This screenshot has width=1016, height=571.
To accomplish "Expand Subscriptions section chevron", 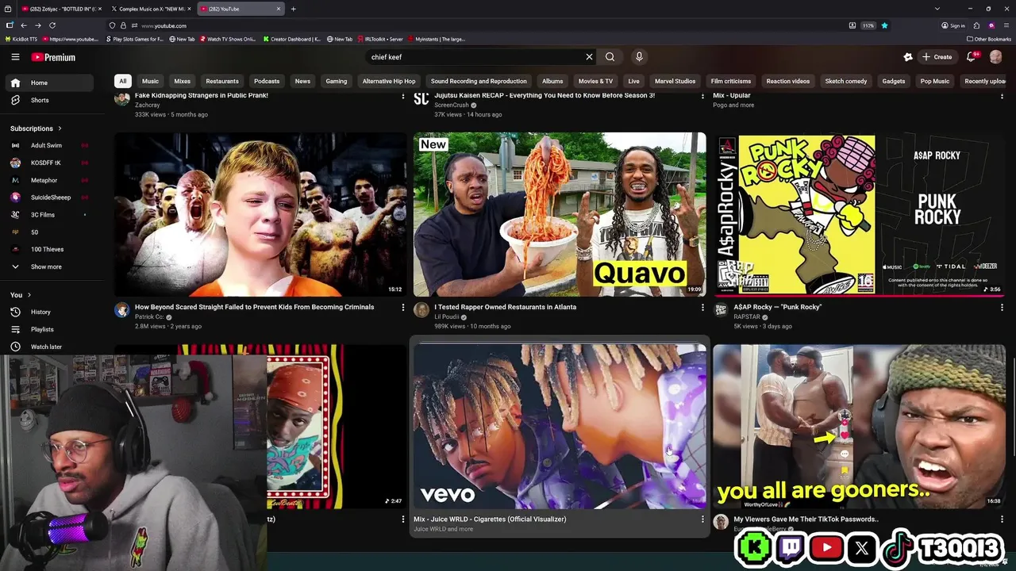I will pos(60,128).
